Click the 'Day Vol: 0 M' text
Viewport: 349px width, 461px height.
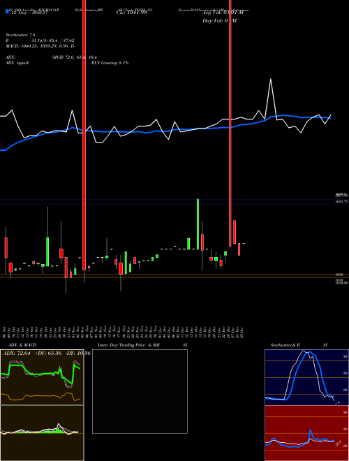[219, 21]
